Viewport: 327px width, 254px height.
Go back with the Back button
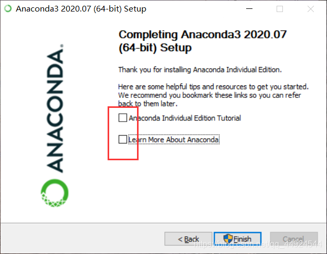pyautogui.click(x=188, y=239)
